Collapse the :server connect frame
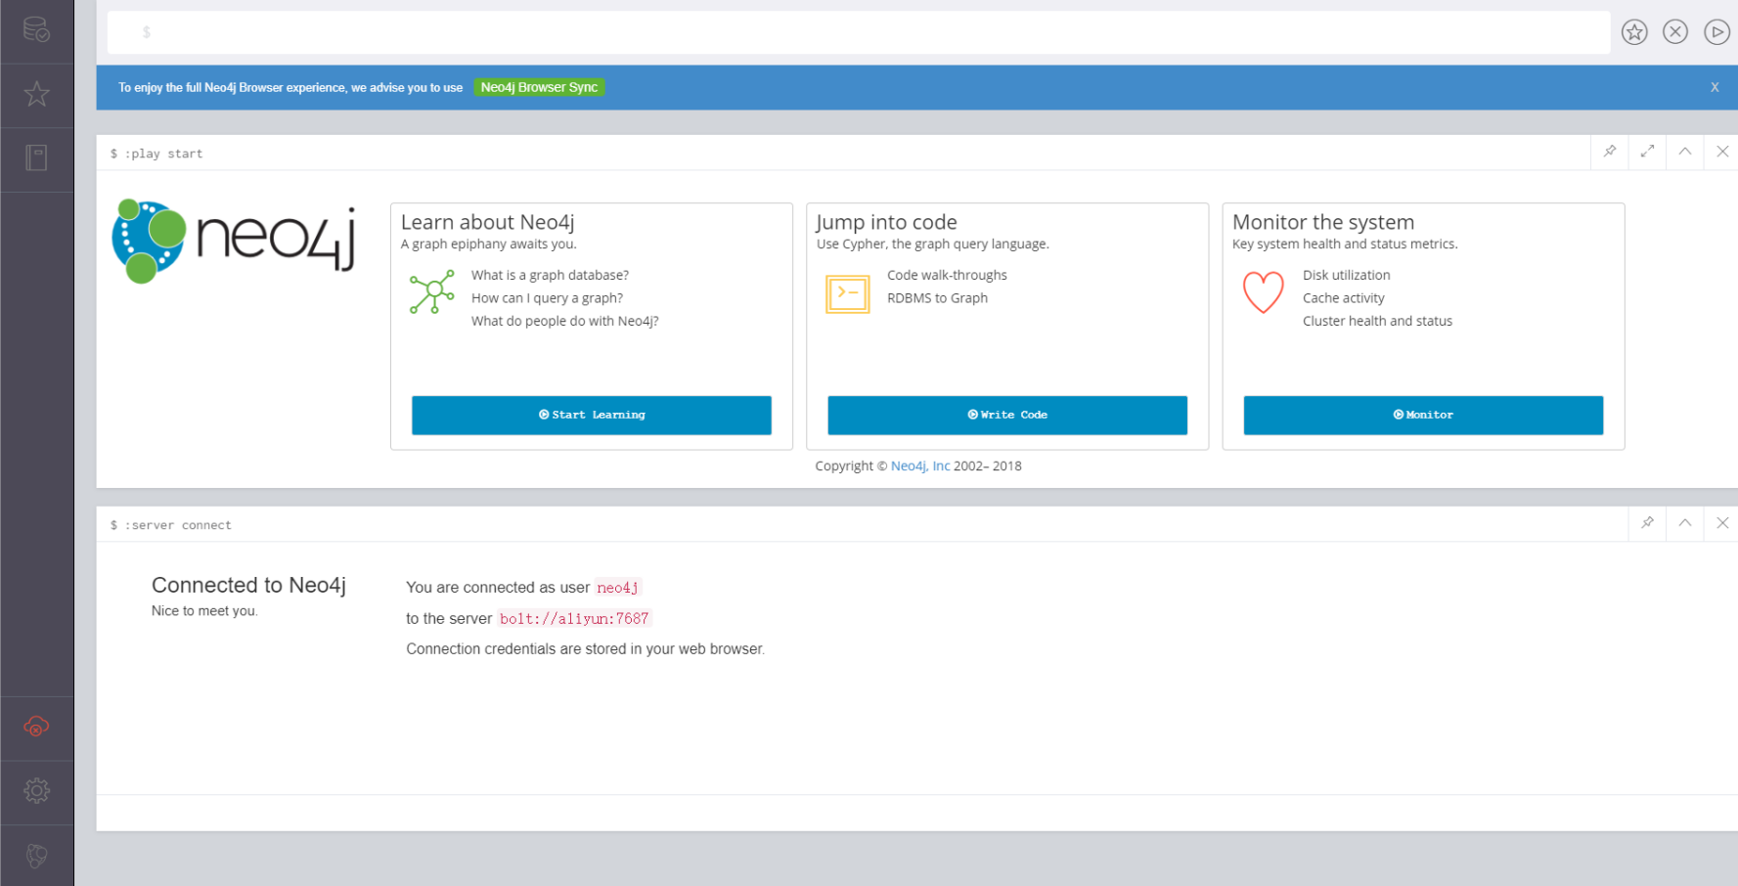Viewport: 1738px width, 886px height. pos(1684,523)
